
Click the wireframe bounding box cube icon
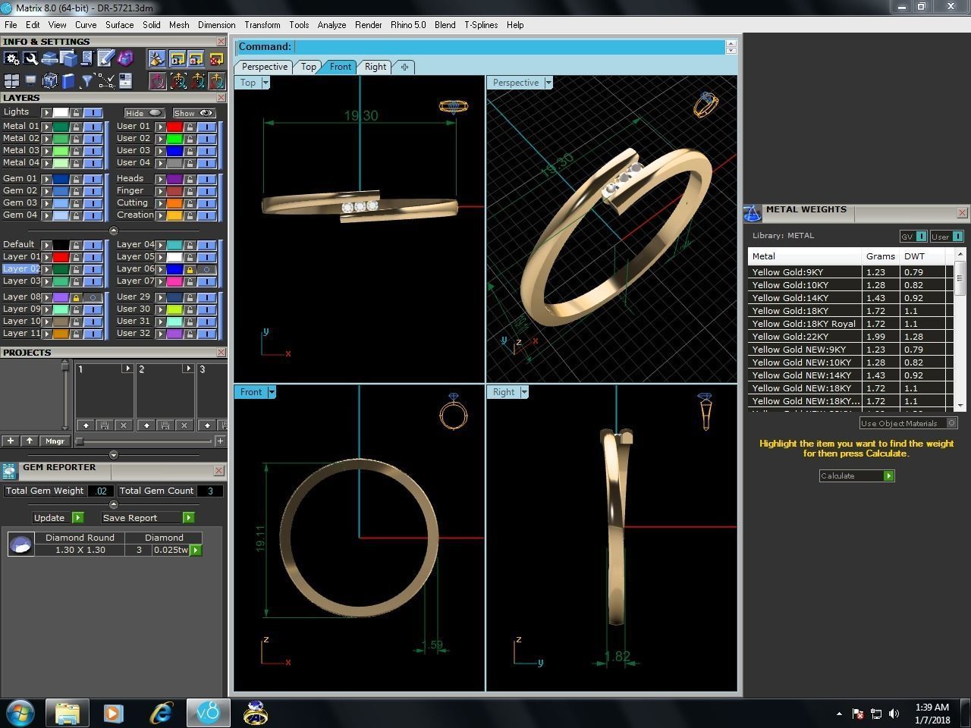point(49,80)
